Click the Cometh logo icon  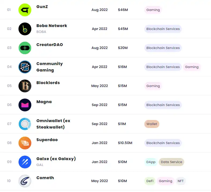coord(25,181)
